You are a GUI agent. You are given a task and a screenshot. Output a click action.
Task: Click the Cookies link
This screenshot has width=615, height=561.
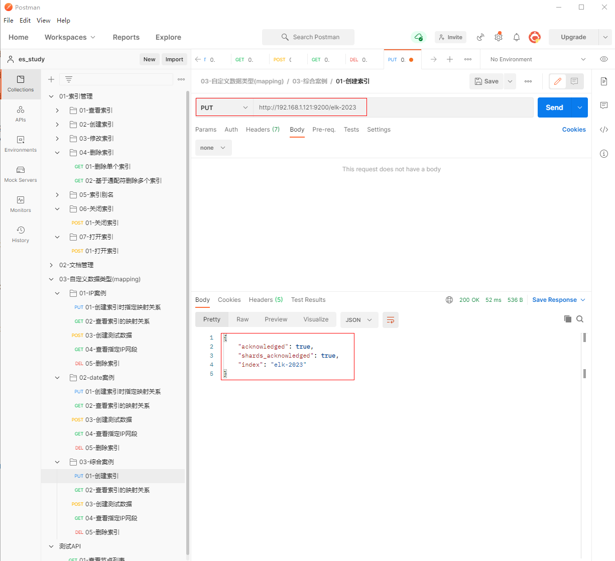[574, 130]
